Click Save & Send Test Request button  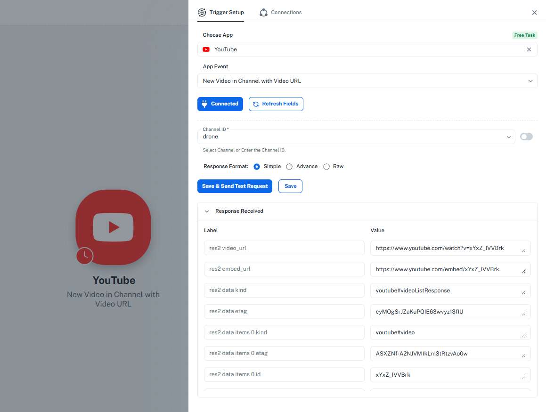pyautogui.click(x=235, y=186)
